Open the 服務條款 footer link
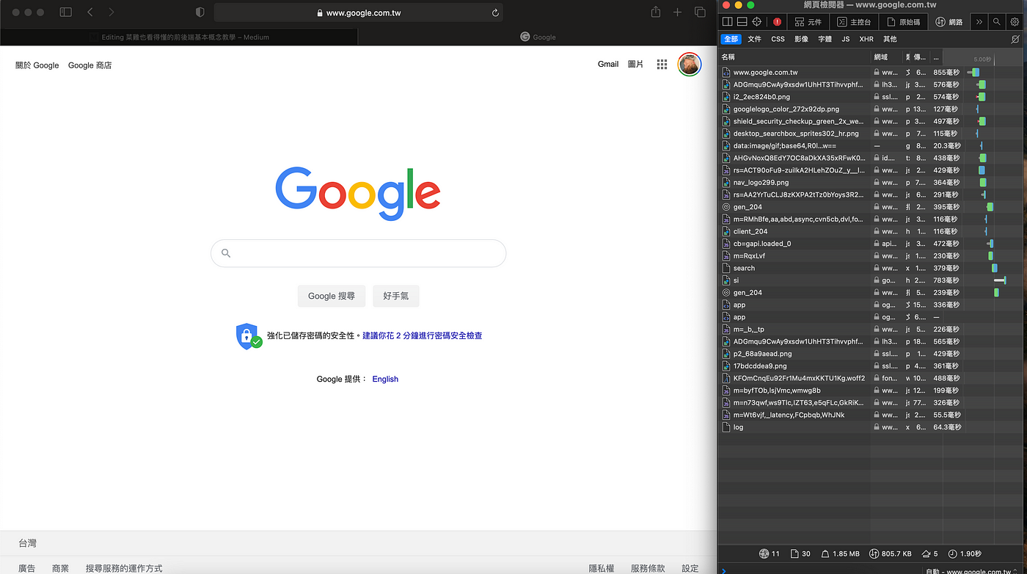This screenshot has width=1027, height=574. click(x=648, y=568)
